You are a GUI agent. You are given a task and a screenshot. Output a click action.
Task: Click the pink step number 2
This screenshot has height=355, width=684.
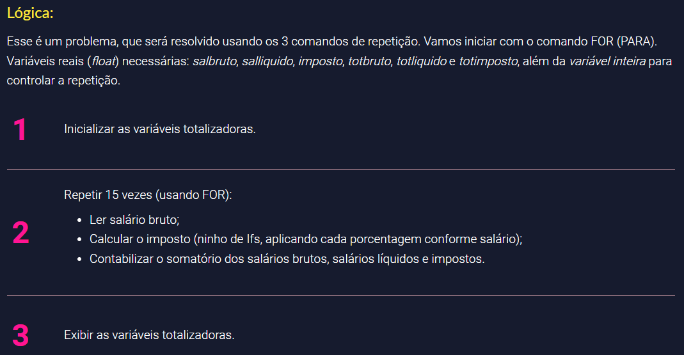20,232
